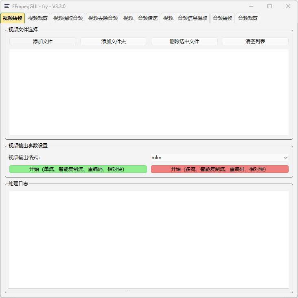The width and height of the screenshot is (298, 298).
Task: Click inside the empty video file list
Action: (149, 92)
